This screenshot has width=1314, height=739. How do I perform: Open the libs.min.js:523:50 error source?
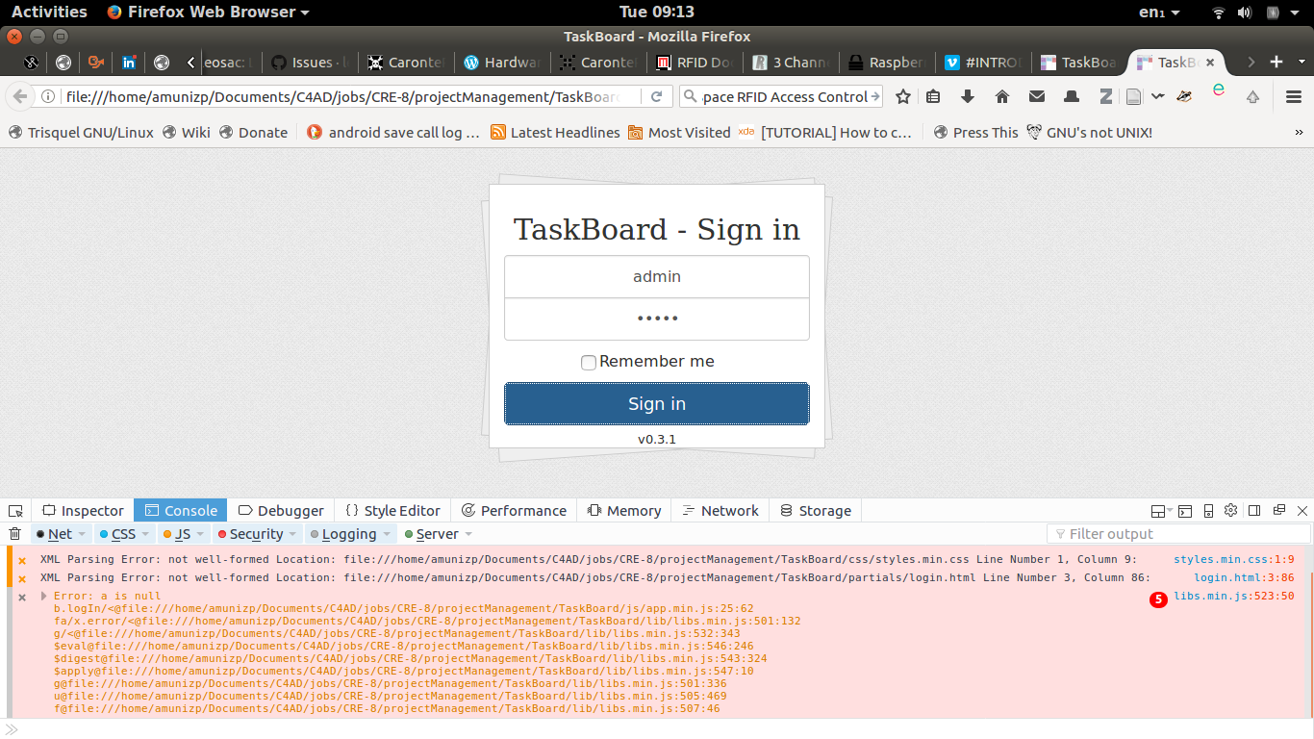point(1235,596)
